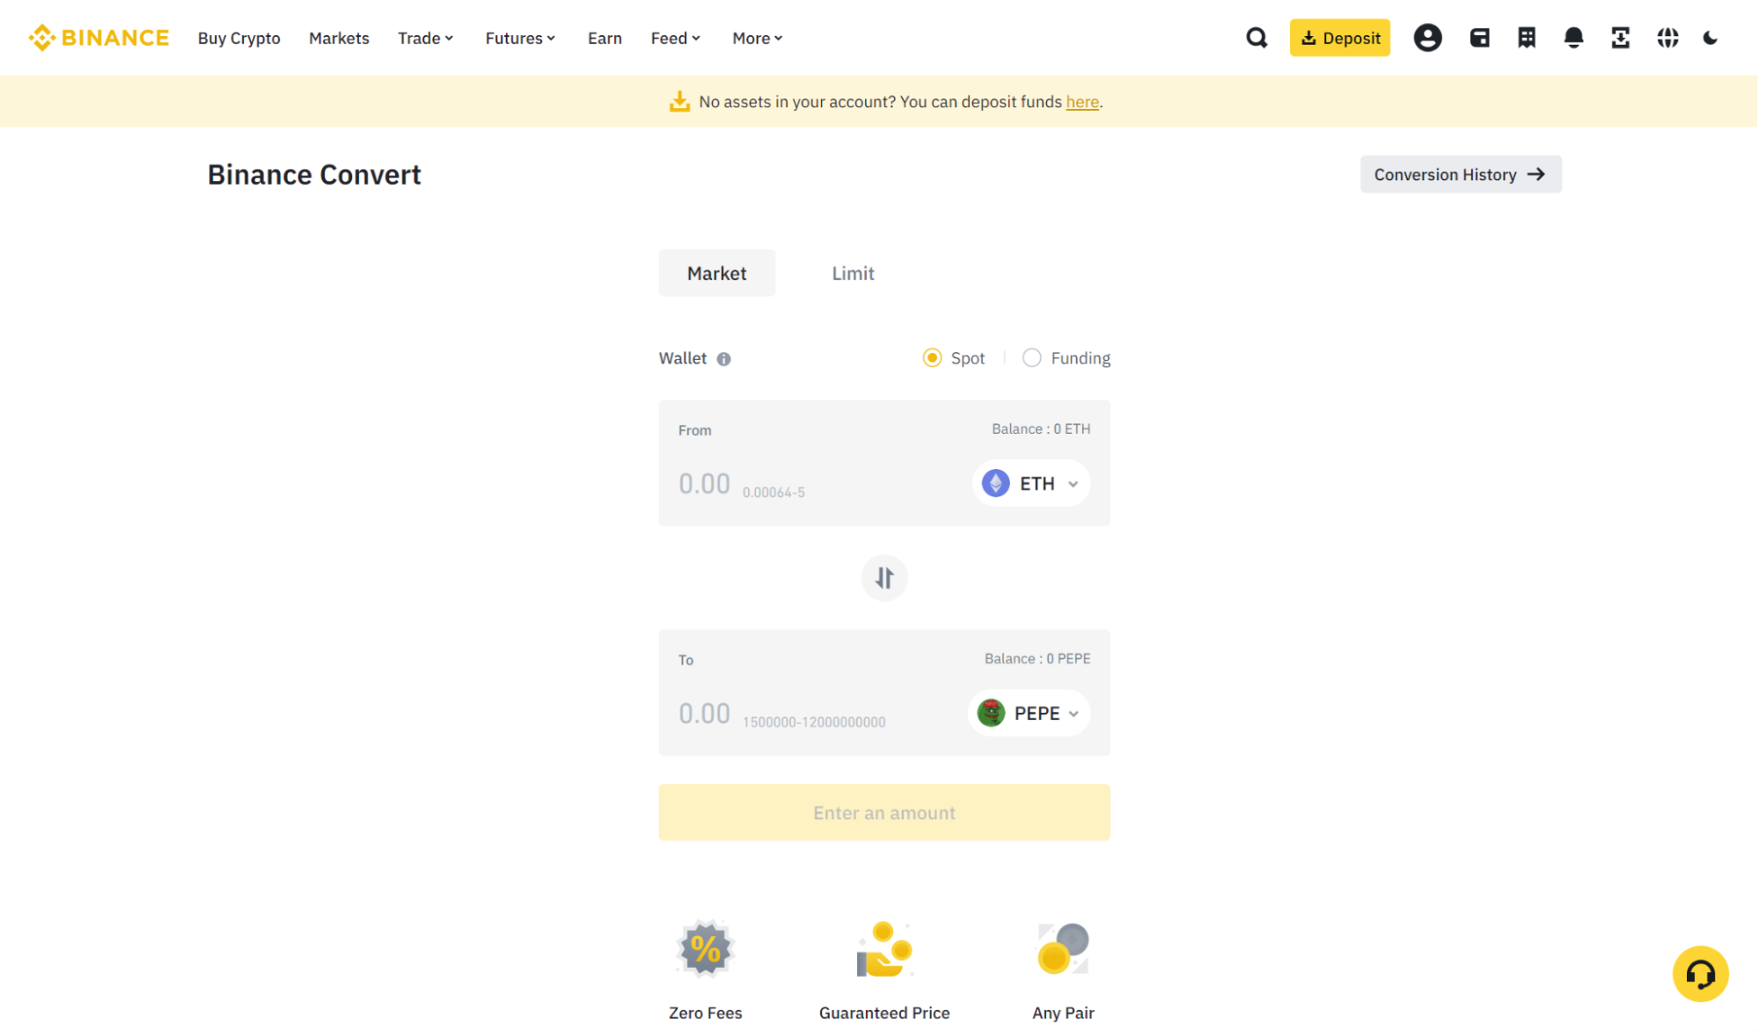Click the search magnifier icon

(1257, 38)
